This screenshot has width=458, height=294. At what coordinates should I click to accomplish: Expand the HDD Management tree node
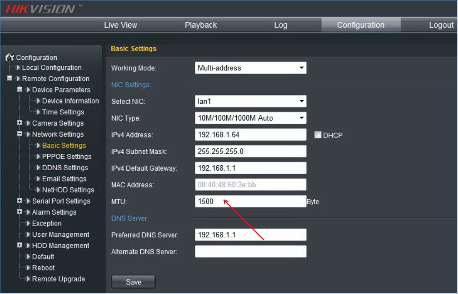pos(20,245)
